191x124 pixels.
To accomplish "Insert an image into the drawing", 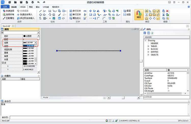I will pos(54,18).
